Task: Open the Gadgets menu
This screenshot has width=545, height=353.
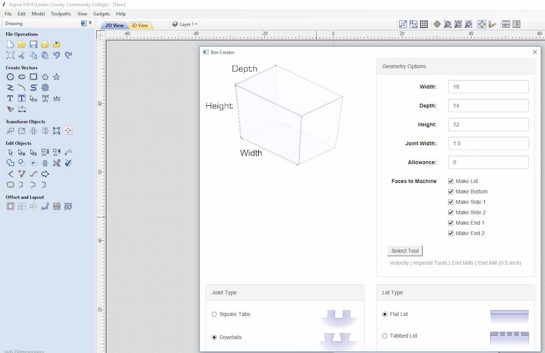Action: tap(102, 14)
